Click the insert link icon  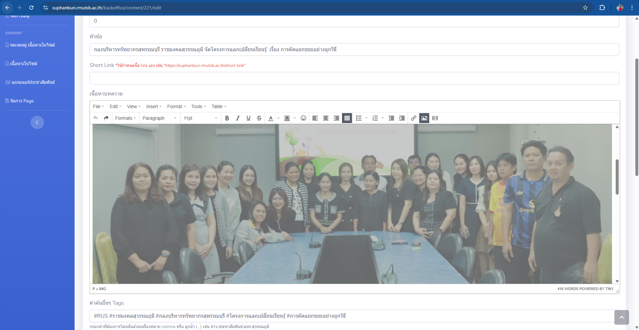pyautogui.click(x=414, y=118)
